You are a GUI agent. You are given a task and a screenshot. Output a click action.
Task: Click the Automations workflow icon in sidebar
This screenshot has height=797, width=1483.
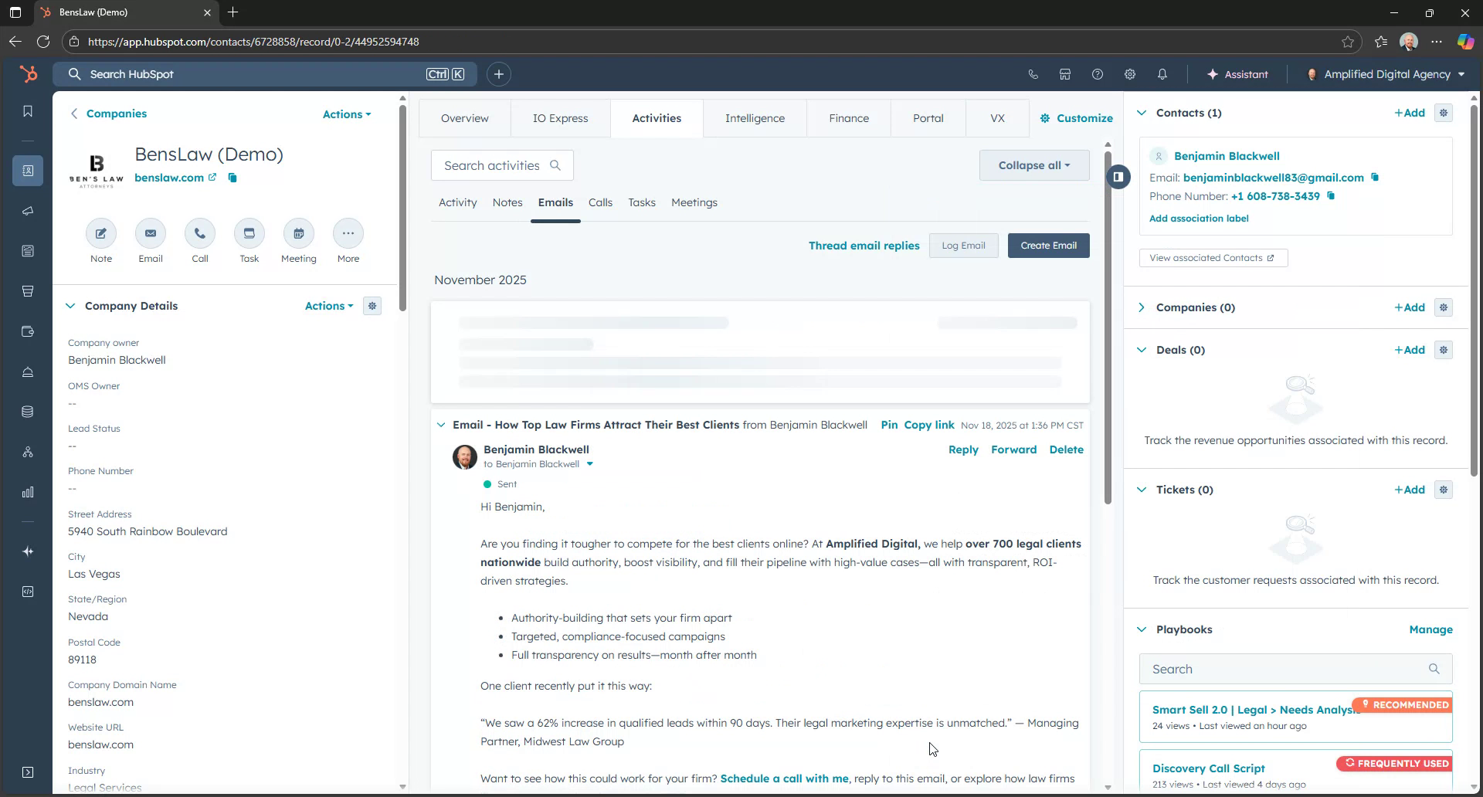(x=28, y=452)
